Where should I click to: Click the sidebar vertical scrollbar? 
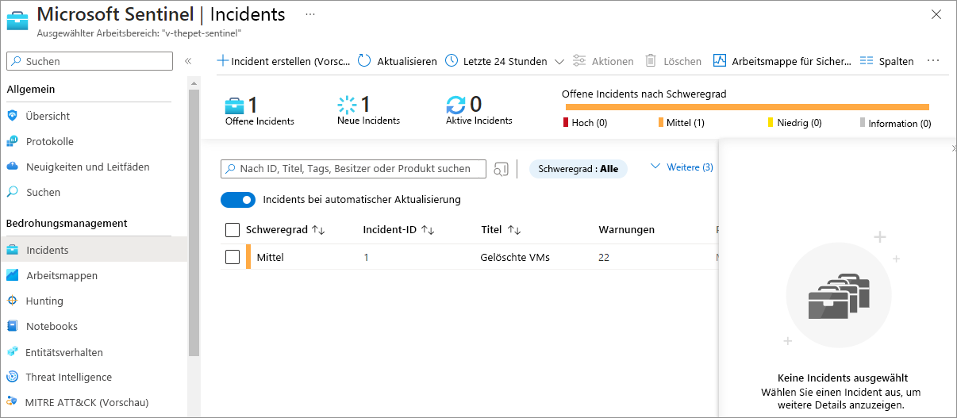(194, 222)
